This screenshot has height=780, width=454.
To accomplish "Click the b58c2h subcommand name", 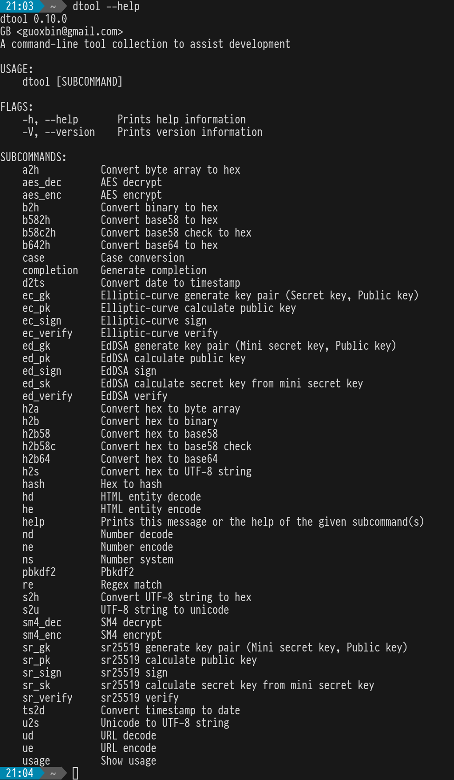I will click(39, 233).
